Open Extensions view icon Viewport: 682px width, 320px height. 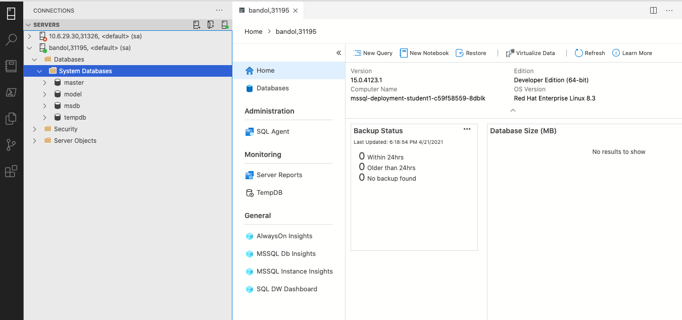pos(11,172)
